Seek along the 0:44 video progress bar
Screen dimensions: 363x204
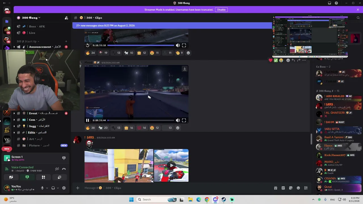click(141, 120)
